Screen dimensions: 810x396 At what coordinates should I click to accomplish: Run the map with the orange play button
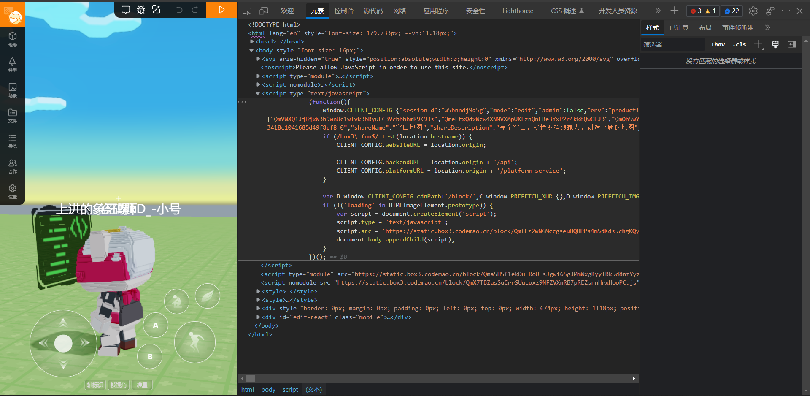[x=221, y=10]
